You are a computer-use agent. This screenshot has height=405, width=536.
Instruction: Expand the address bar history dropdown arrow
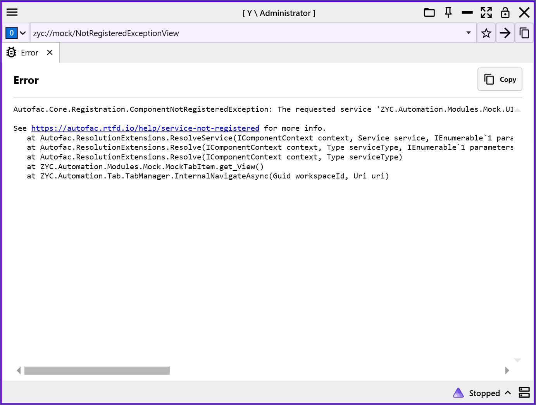[x=469, y=33]
